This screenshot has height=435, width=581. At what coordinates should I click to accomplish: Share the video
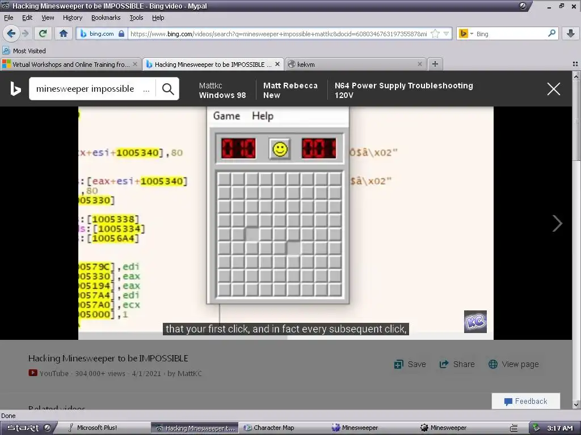457,364
